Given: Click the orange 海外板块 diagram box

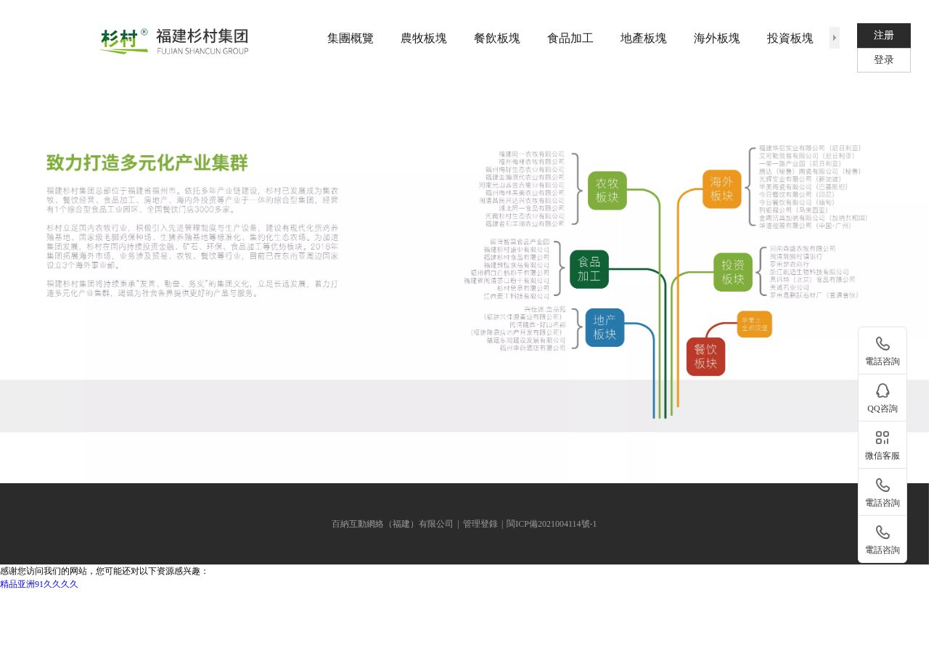Looking at the screenshot, I should click(721, 189).
